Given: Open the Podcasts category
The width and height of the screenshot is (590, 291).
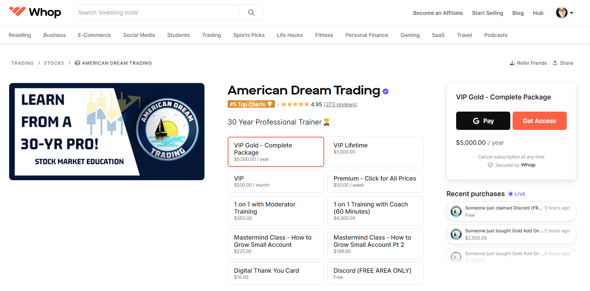Looking at the screenshot, I should click(496, 35).
